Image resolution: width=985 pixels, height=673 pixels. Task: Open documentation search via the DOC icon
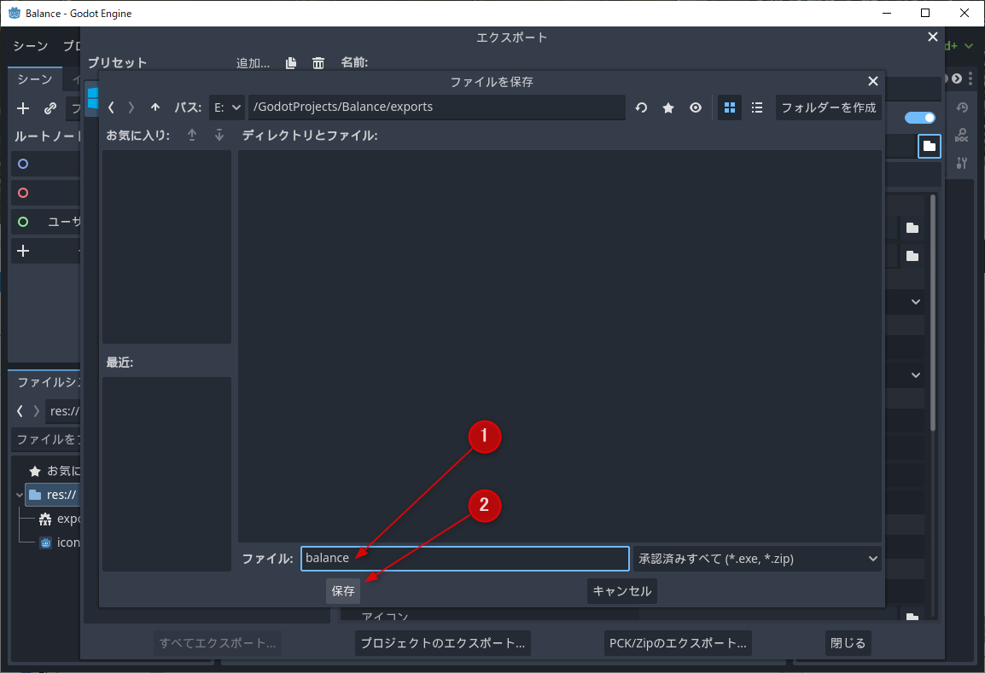click(x=962, y=135)
